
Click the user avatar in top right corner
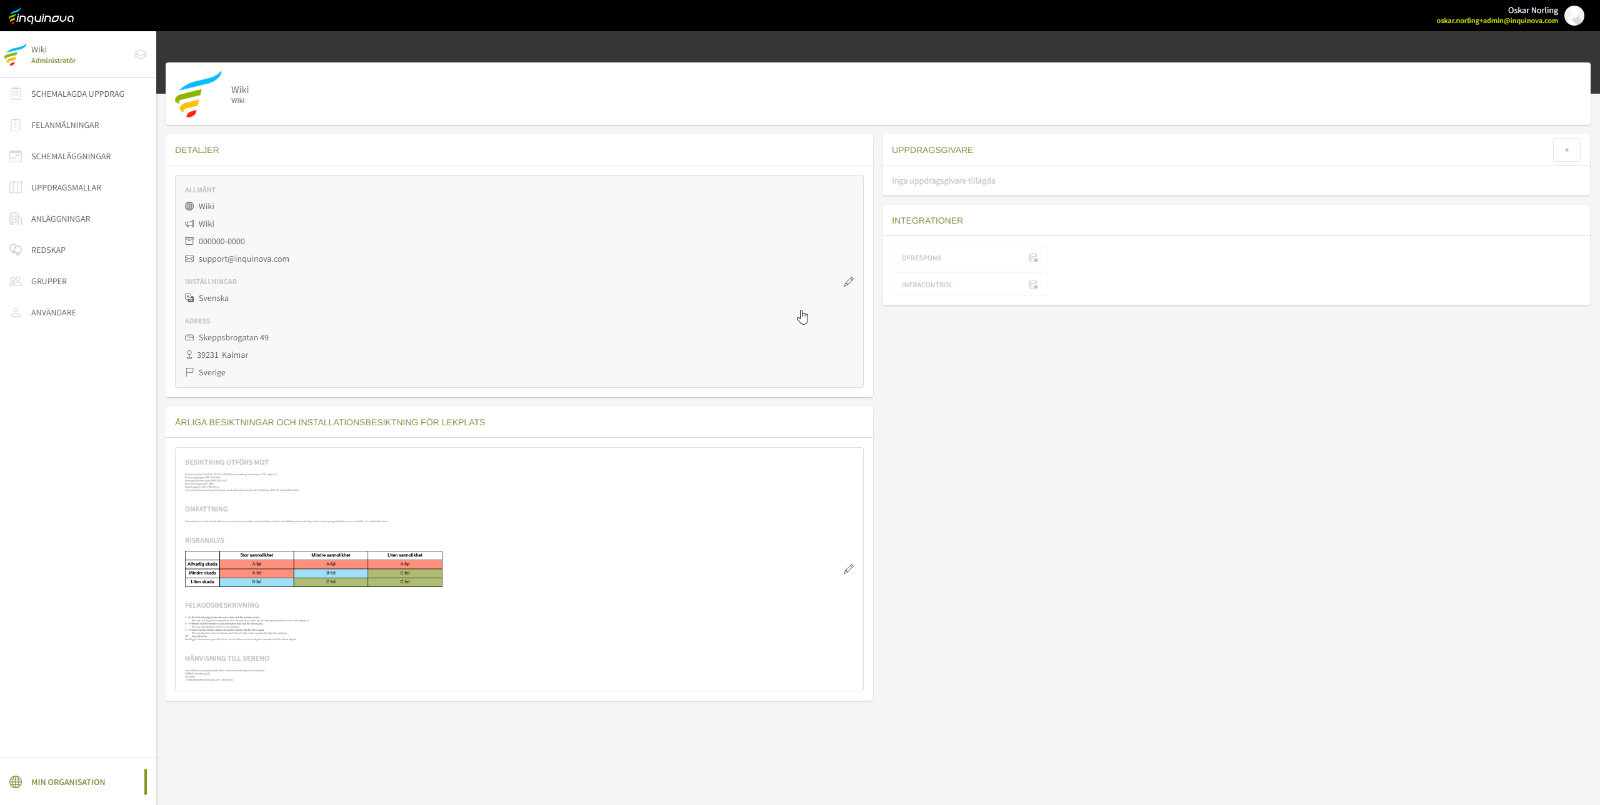1574,16
